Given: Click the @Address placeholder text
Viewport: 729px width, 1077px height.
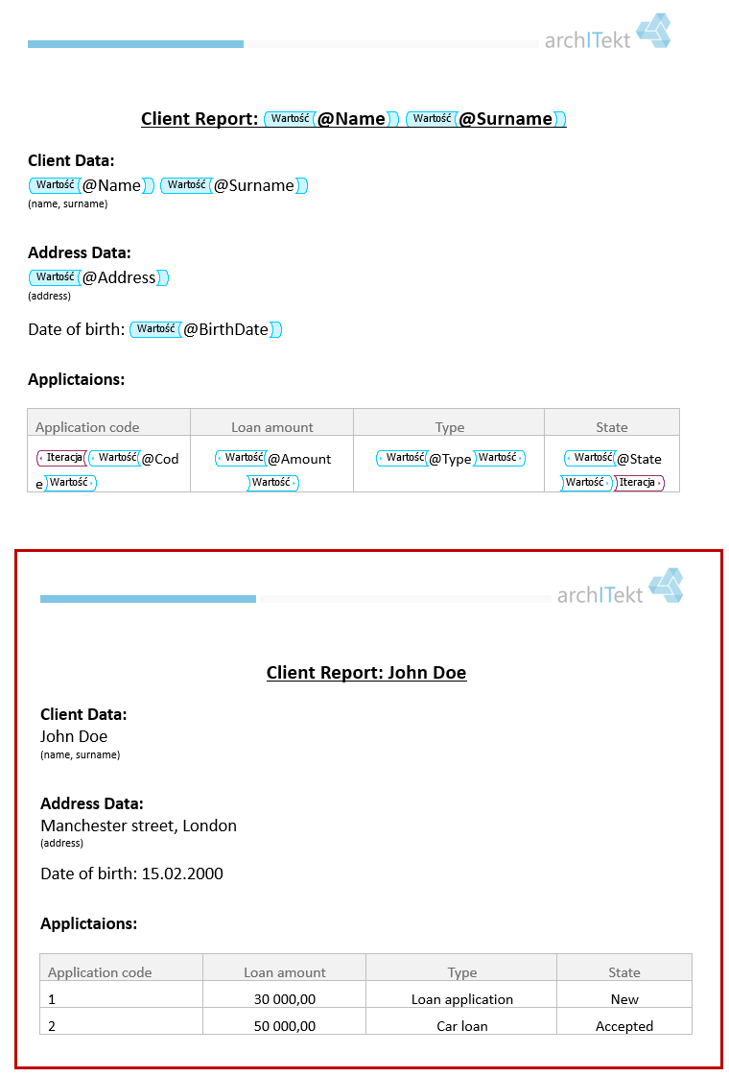Looking at the screenshot, I should 119,277.
